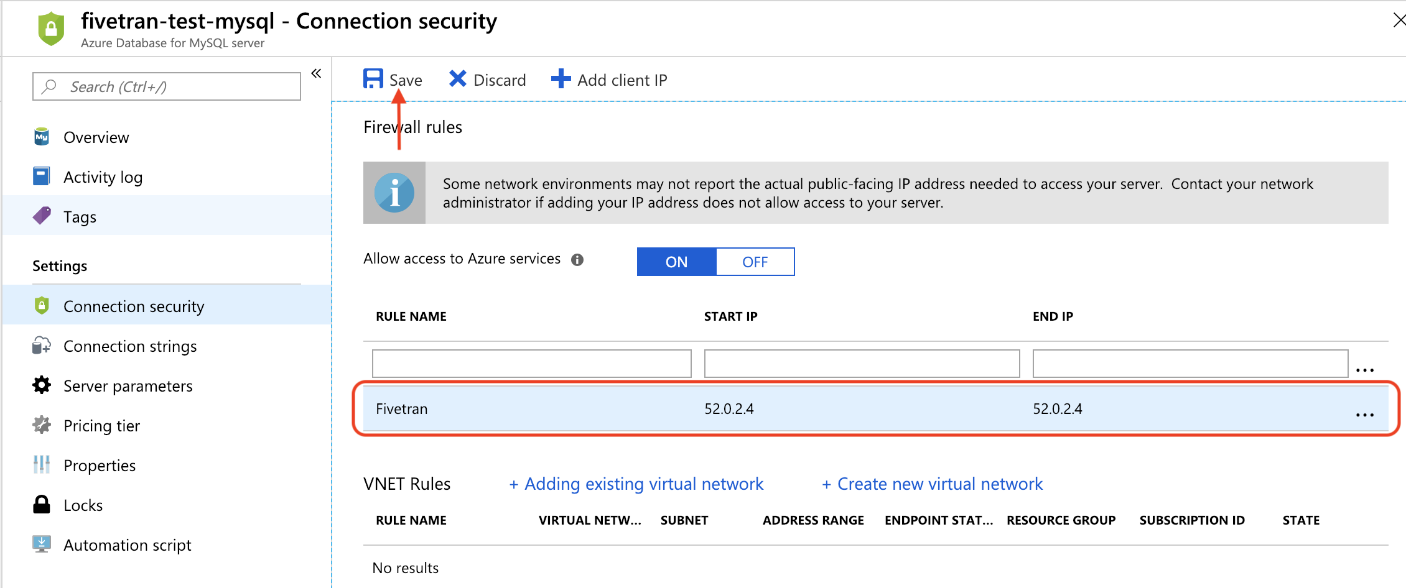Collapse the sidebar with the double chevron
The height and width of the screenshot is (588, 1406).
coord(316,73)
